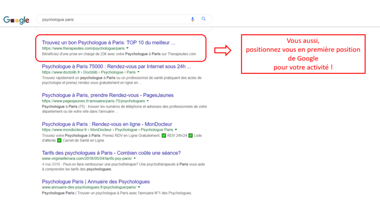Image resolution: width=380 pixels, height=211 pixels.
Task: Expand dropdown arrow beside mondocteur.fr URL
Action: coord(176,130)
